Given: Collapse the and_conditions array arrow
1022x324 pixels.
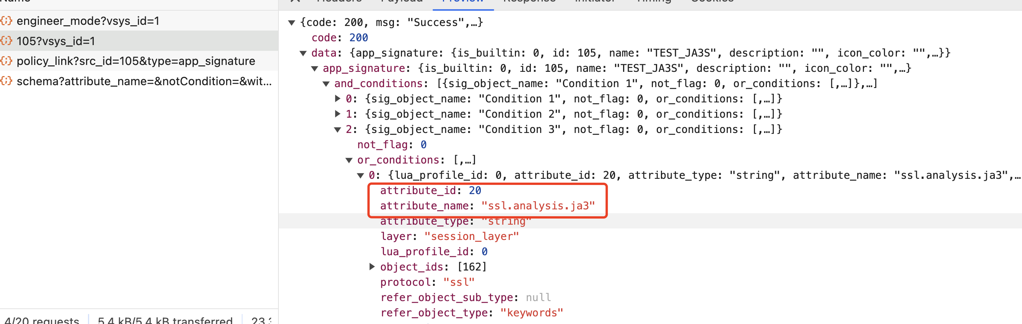Looking at the screenshot, I should (x=326, y=84).
